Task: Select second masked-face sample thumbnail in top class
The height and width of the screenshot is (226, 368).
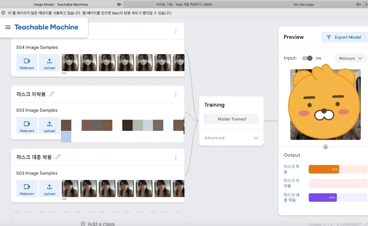Action: [89, 63]
